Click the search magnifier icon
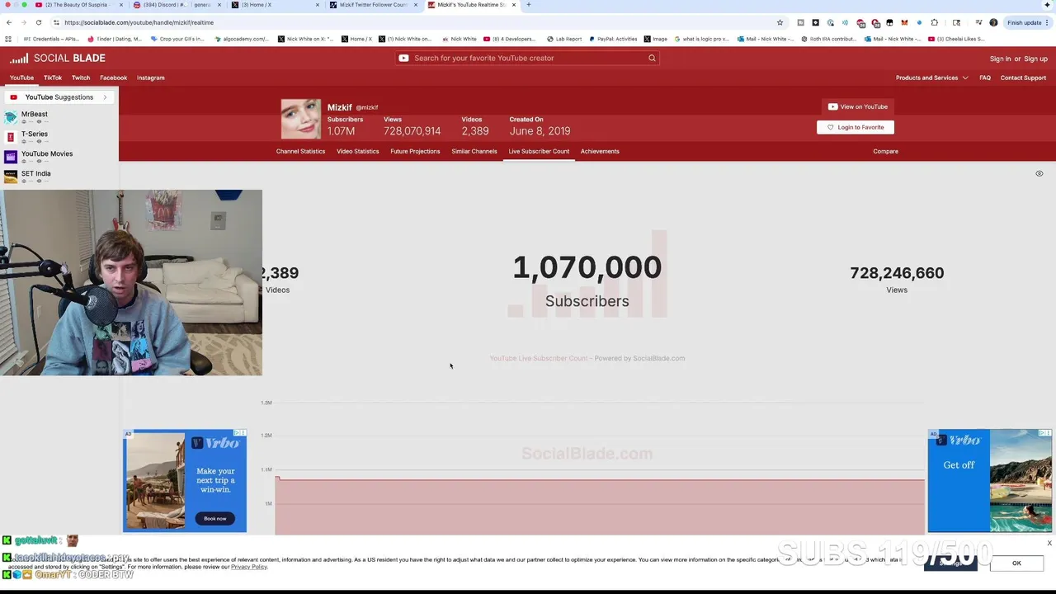Image resolution: width=1056 pixels, height=594 pixels. (x=652, y=58)
